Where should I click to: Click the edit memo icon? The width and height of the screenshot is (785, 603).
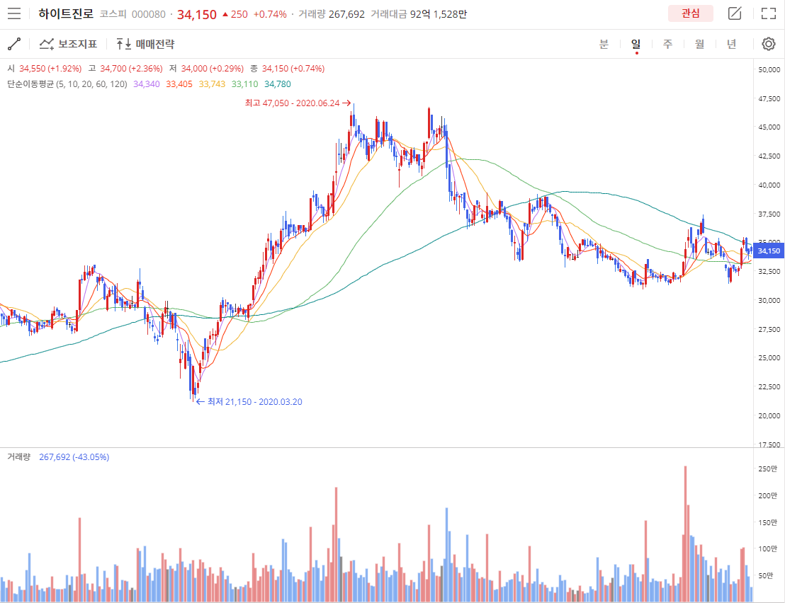point(735,13)
